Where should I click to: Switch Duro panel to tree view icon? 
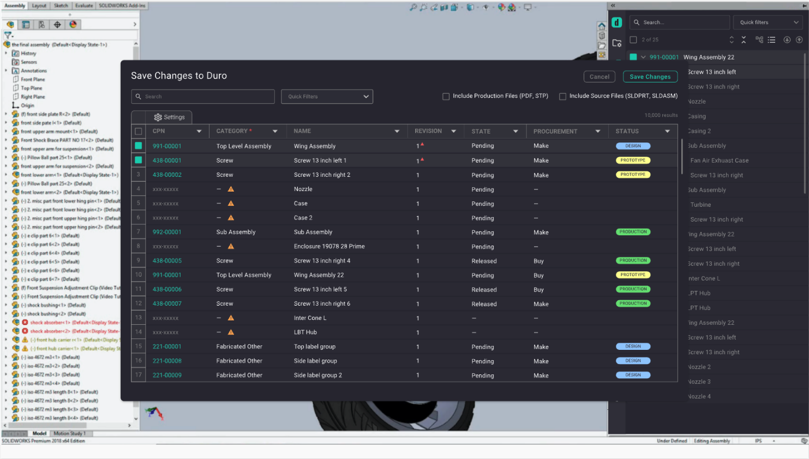tap(759, 39)
